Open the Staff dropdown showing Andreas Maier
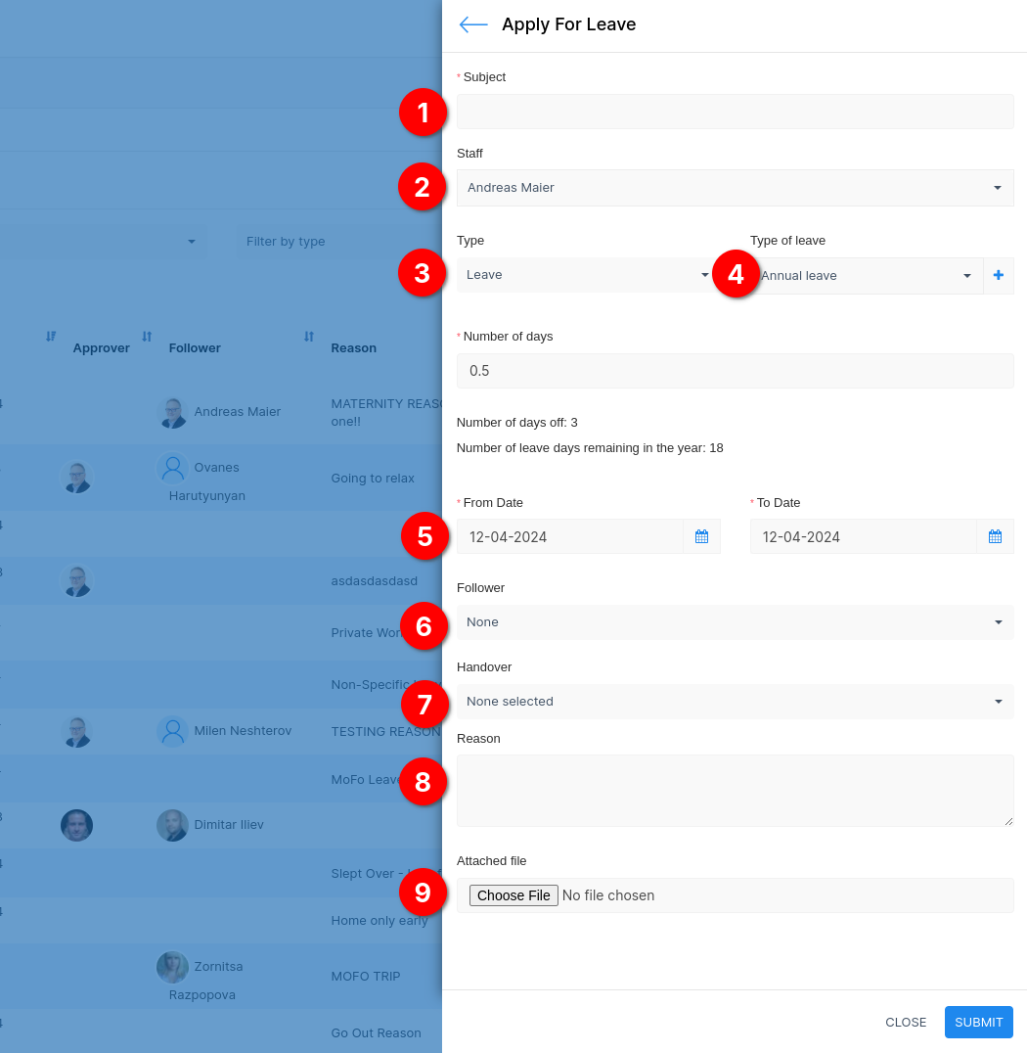 coord(735,188)
